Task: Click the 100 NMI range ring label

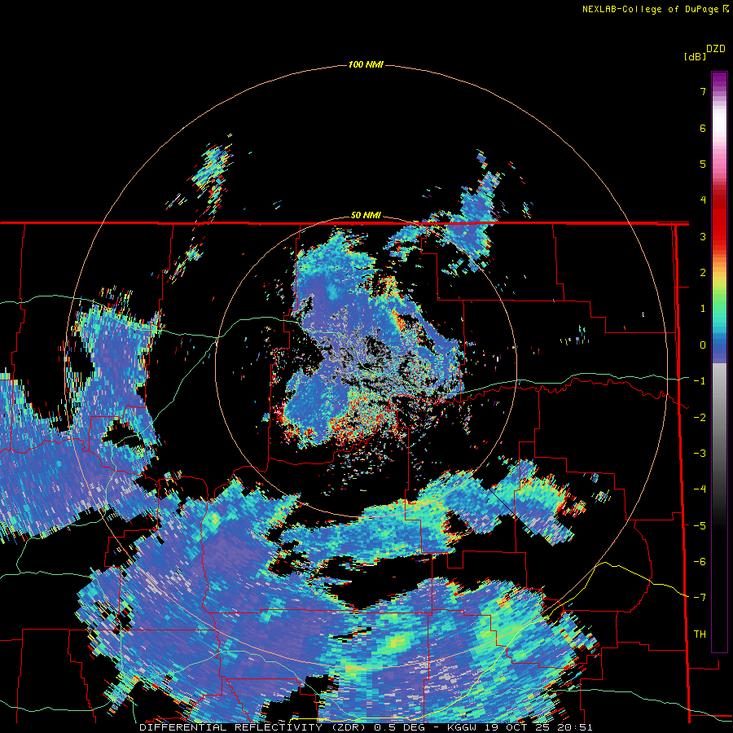Action: click(366, 64)
